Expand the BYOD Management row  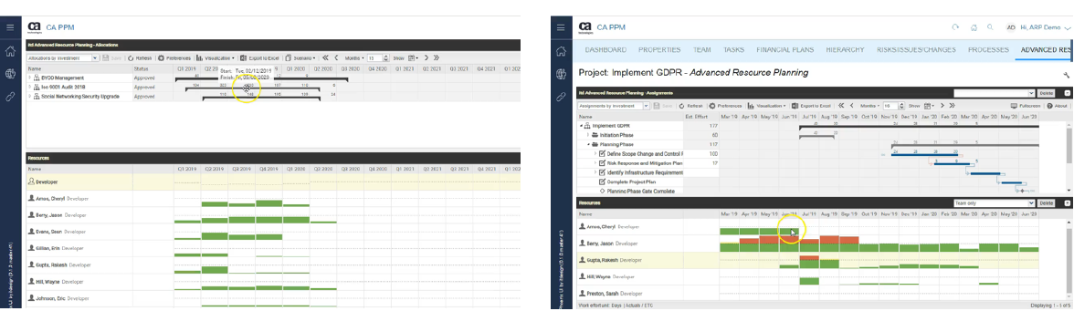(29, 78)
